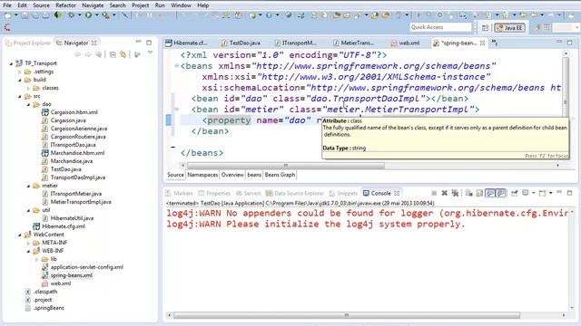
Task: Click the editor horizontal scrollbar
Action: click(x=286, y=165)
